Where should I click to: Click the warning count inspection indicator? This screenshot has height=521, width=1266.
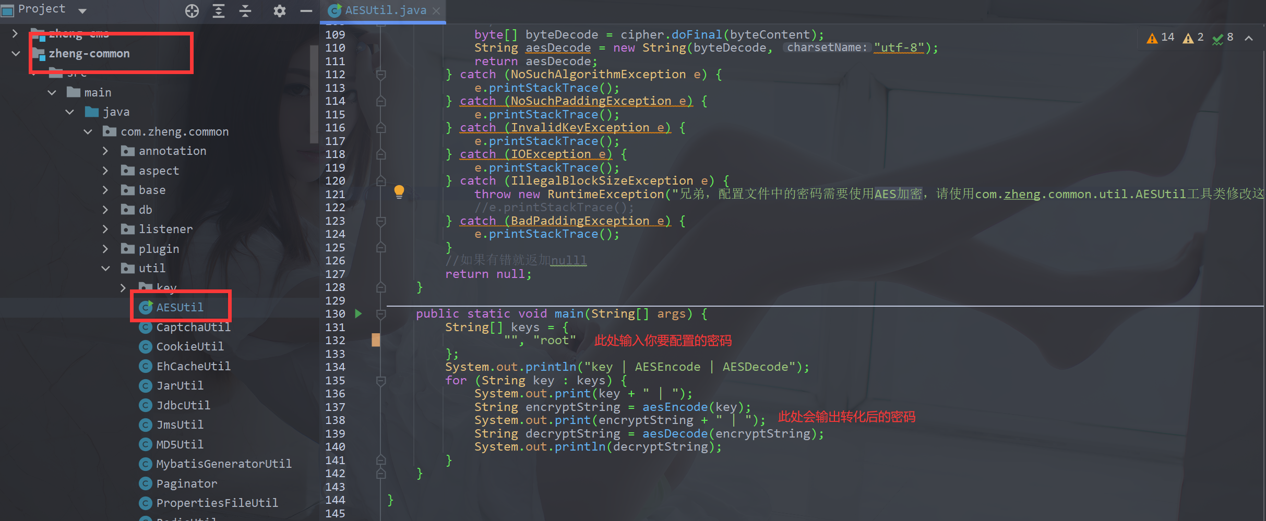[1161, 38]
